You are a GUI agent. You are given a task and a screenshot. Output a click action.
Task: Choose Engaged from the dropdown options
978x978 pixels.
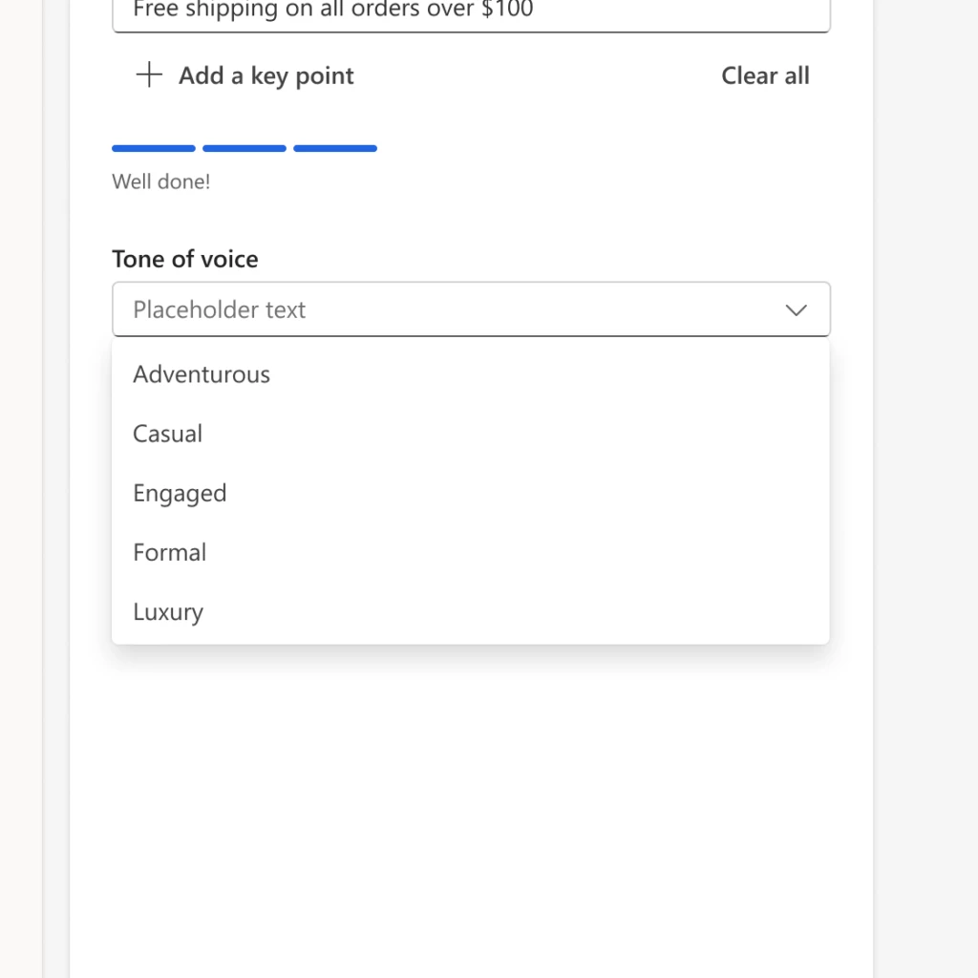pos(180,493)
